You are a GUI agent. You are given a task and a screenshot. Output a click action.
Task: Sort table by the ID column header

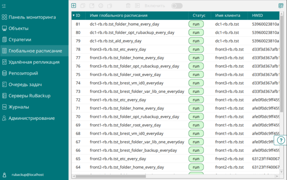click(78, 16)
